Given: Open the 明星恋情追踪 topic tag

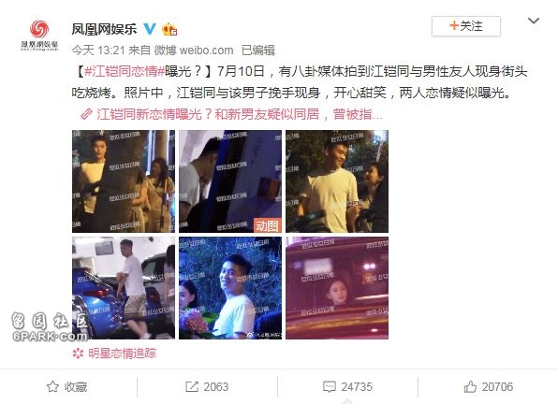Looking at the screenshot, I should 122,353.
